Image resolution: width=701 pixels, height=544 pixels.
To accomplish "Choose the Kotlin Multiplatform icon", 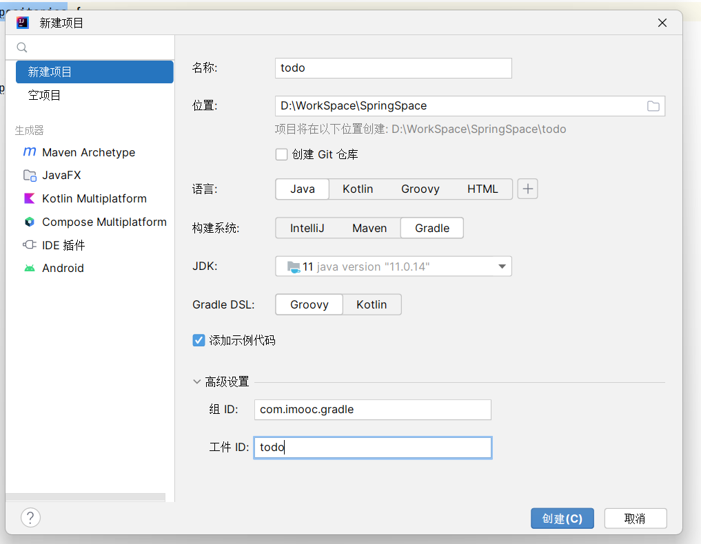I will 30,198.
